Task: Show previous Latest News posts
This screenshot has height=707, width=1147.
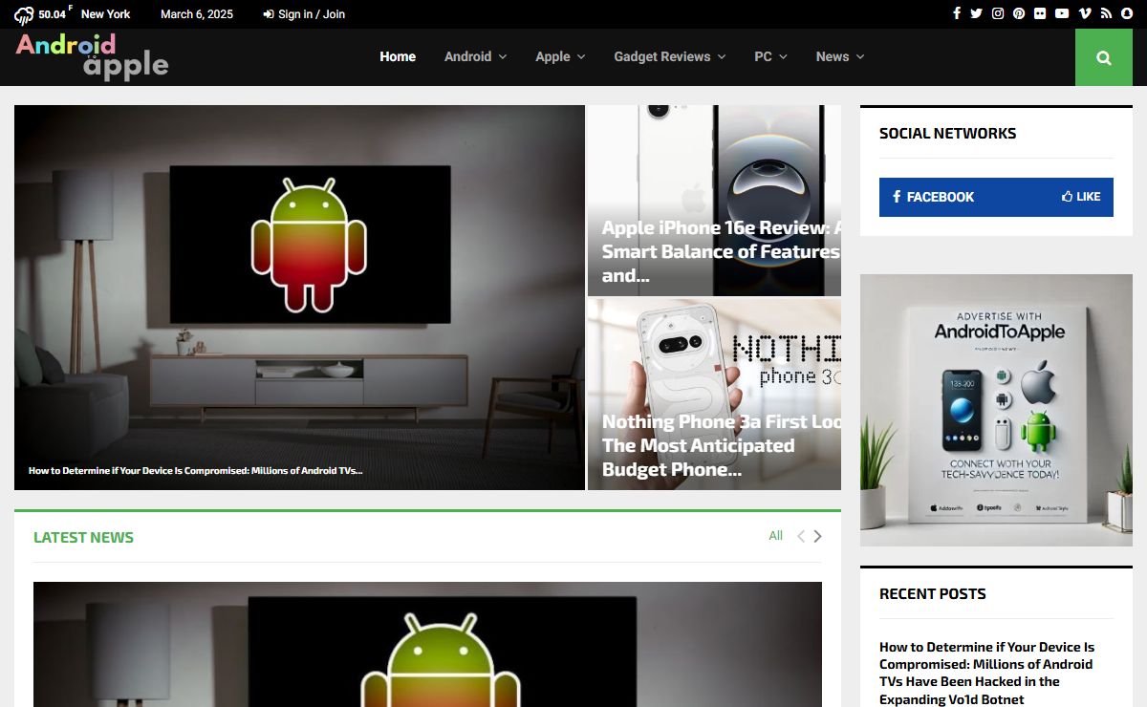Action: click(x=801, y=536)
